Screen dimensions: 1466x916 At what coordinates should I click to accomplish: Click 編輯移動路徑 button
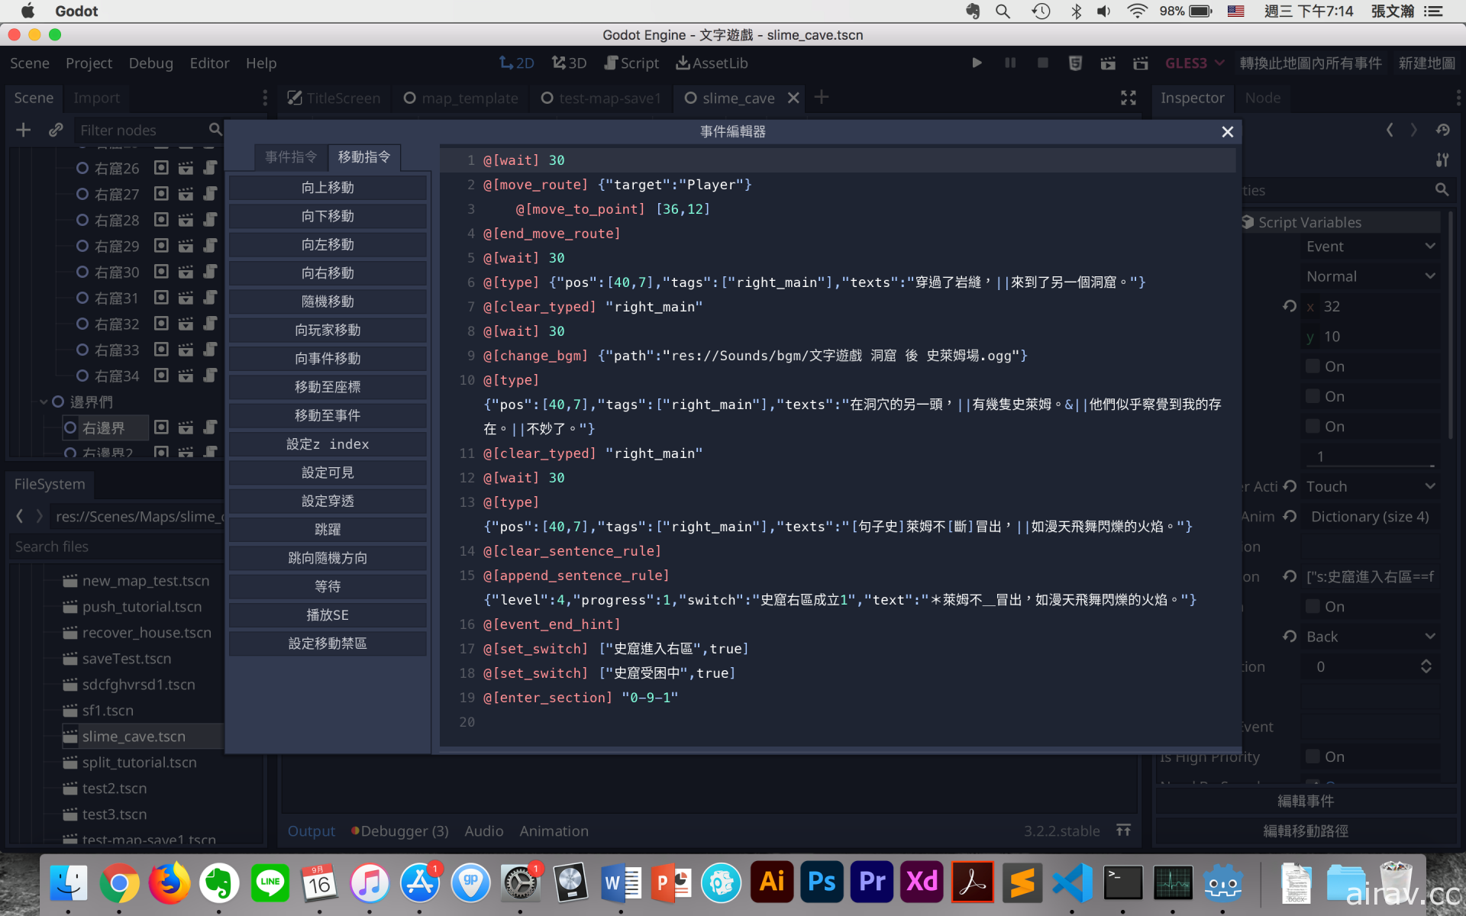(1306, 831)
